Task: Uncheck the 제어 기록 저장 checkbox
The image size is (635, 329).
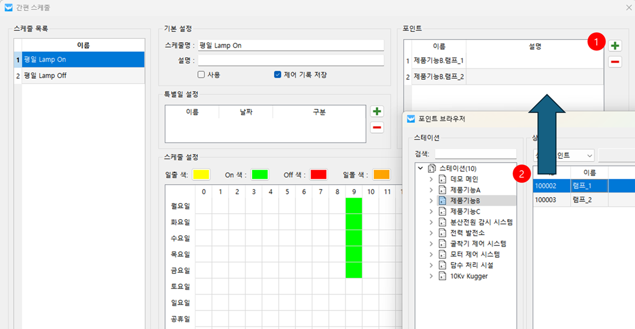Action: pyautogui.click(x=277, y=75)
